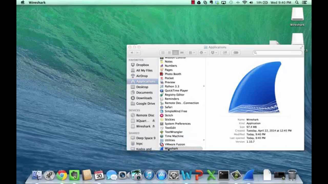Open Finder from the Dock
This screenshot has width=328, height=184.
click(37, 175)
